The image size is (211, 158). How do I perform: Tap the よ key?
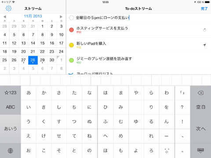[x=136, y=151]
